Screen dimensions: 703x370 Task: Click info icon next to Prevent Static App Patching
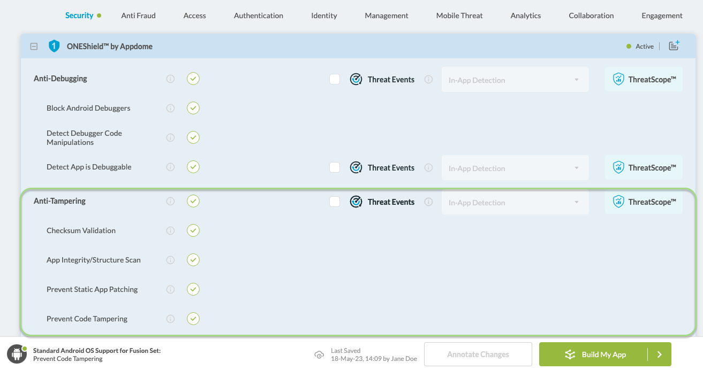[x=170, y=290]
